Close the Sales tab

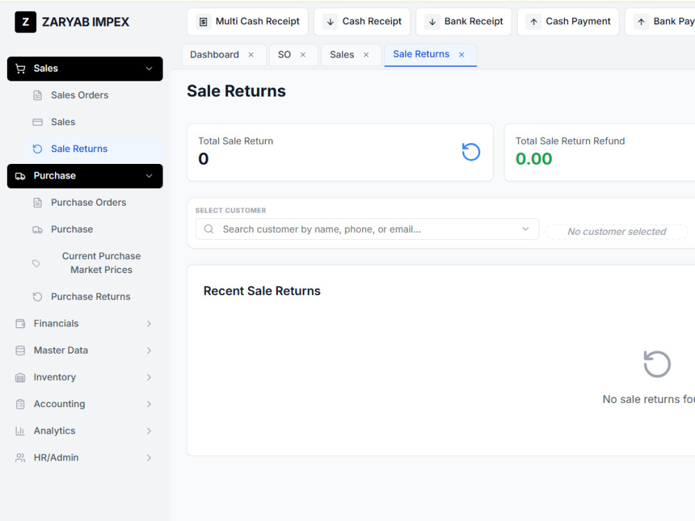coord(366,54)
